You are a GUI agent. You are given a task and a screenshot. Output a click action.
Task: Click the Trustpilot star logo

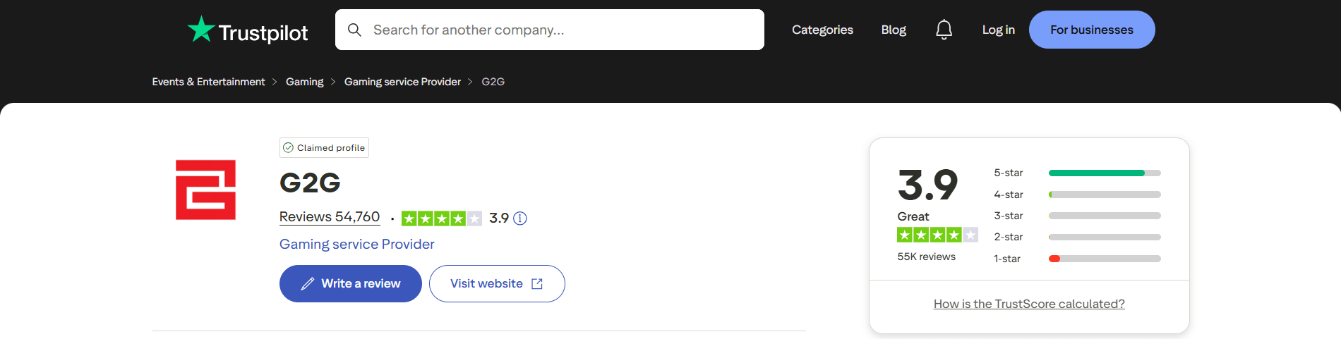pos(201,30)
